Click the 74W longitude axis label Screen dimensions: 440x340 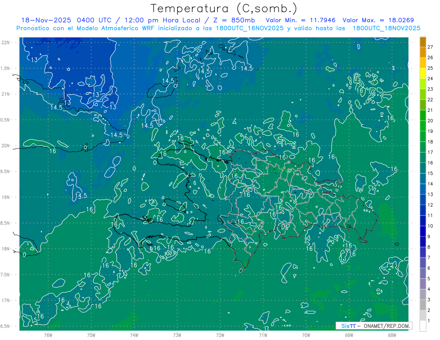(134, 335)
